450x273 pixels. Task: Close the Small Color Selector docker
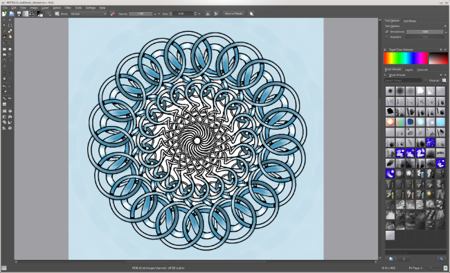445,50
